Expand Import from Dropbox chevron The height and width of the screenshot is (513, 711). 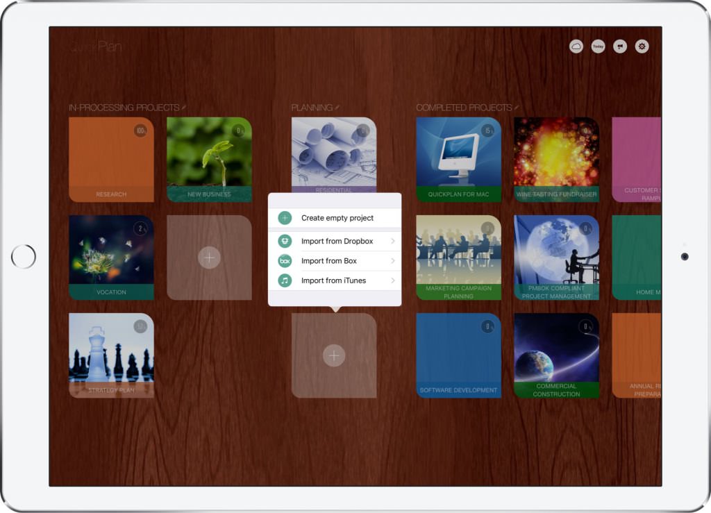click(x=393, y=241)
